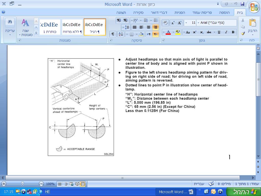This screenshot has height=196, width=261.
Task: Click the Office button orb
Action: (x=254, y=7)
